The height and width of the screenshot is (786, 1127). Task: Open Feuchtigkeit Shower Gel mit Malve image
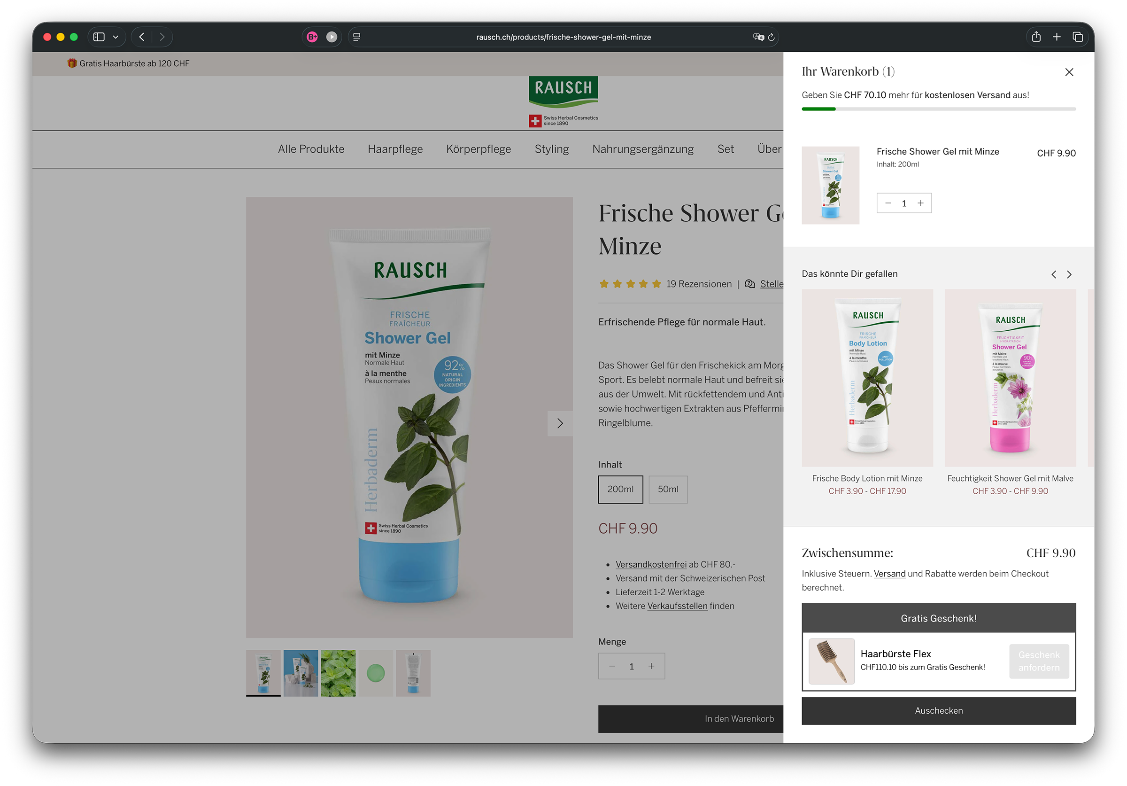coord(1010,378)
